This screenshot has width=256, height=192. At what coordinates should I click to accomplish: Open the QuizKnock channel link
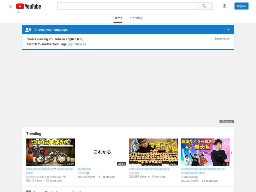(187, 177)
